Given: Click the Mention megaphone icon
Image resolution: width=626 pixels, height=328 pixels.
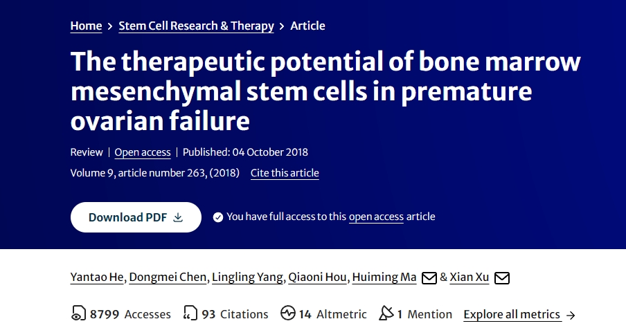Looking at the screenshot, I should pos(386,314).
